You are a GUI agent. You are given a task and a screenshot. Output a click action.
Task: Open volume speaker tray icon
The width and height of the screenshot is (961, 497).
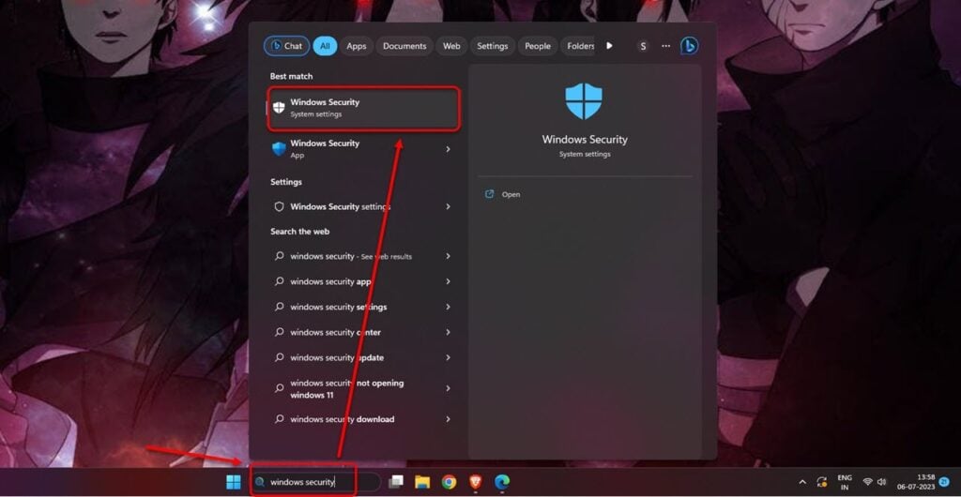(882, 482)
